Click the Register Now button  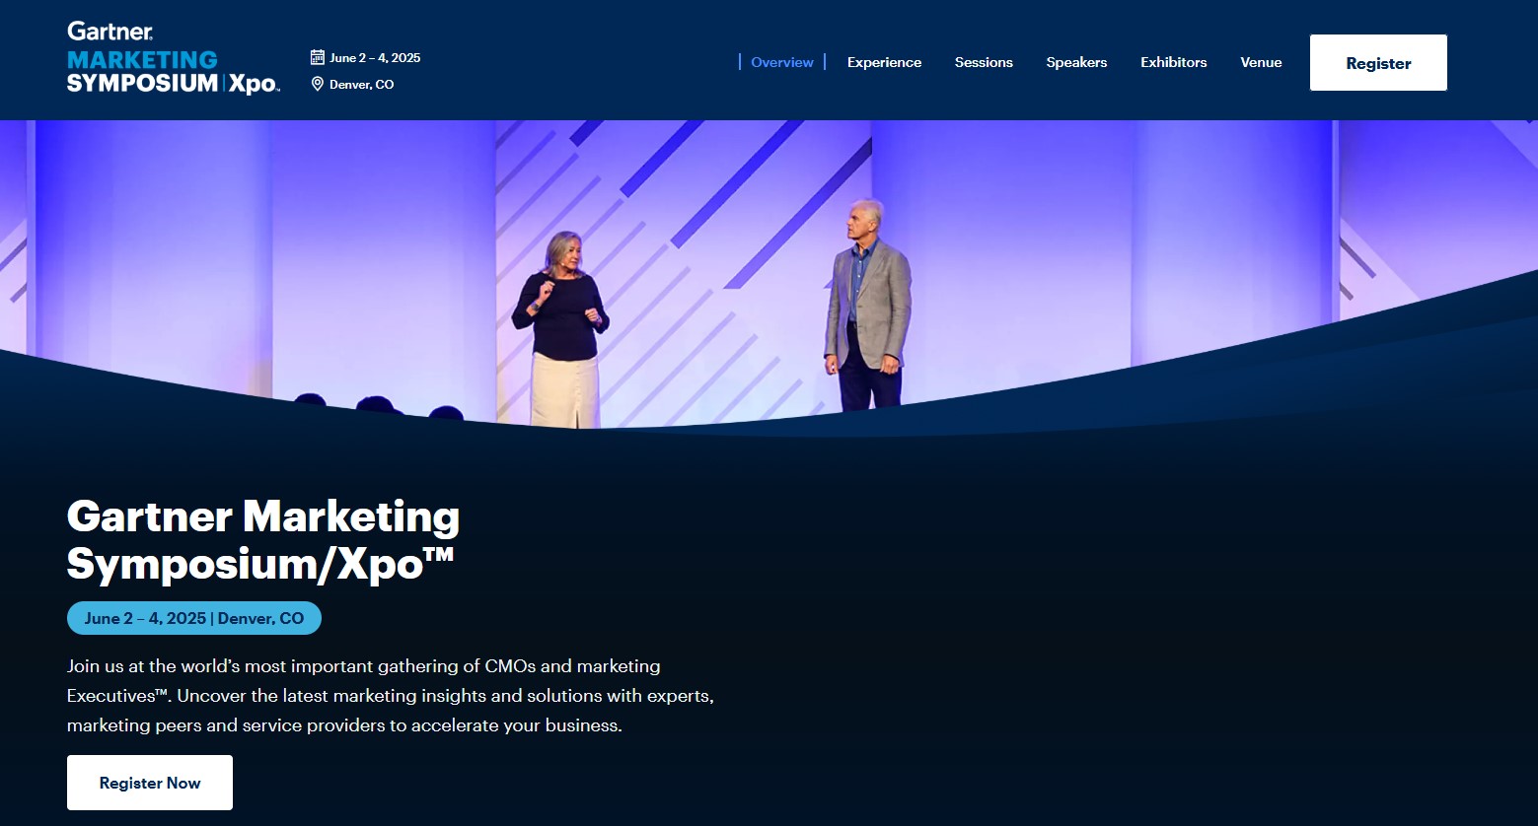(150, 783)
